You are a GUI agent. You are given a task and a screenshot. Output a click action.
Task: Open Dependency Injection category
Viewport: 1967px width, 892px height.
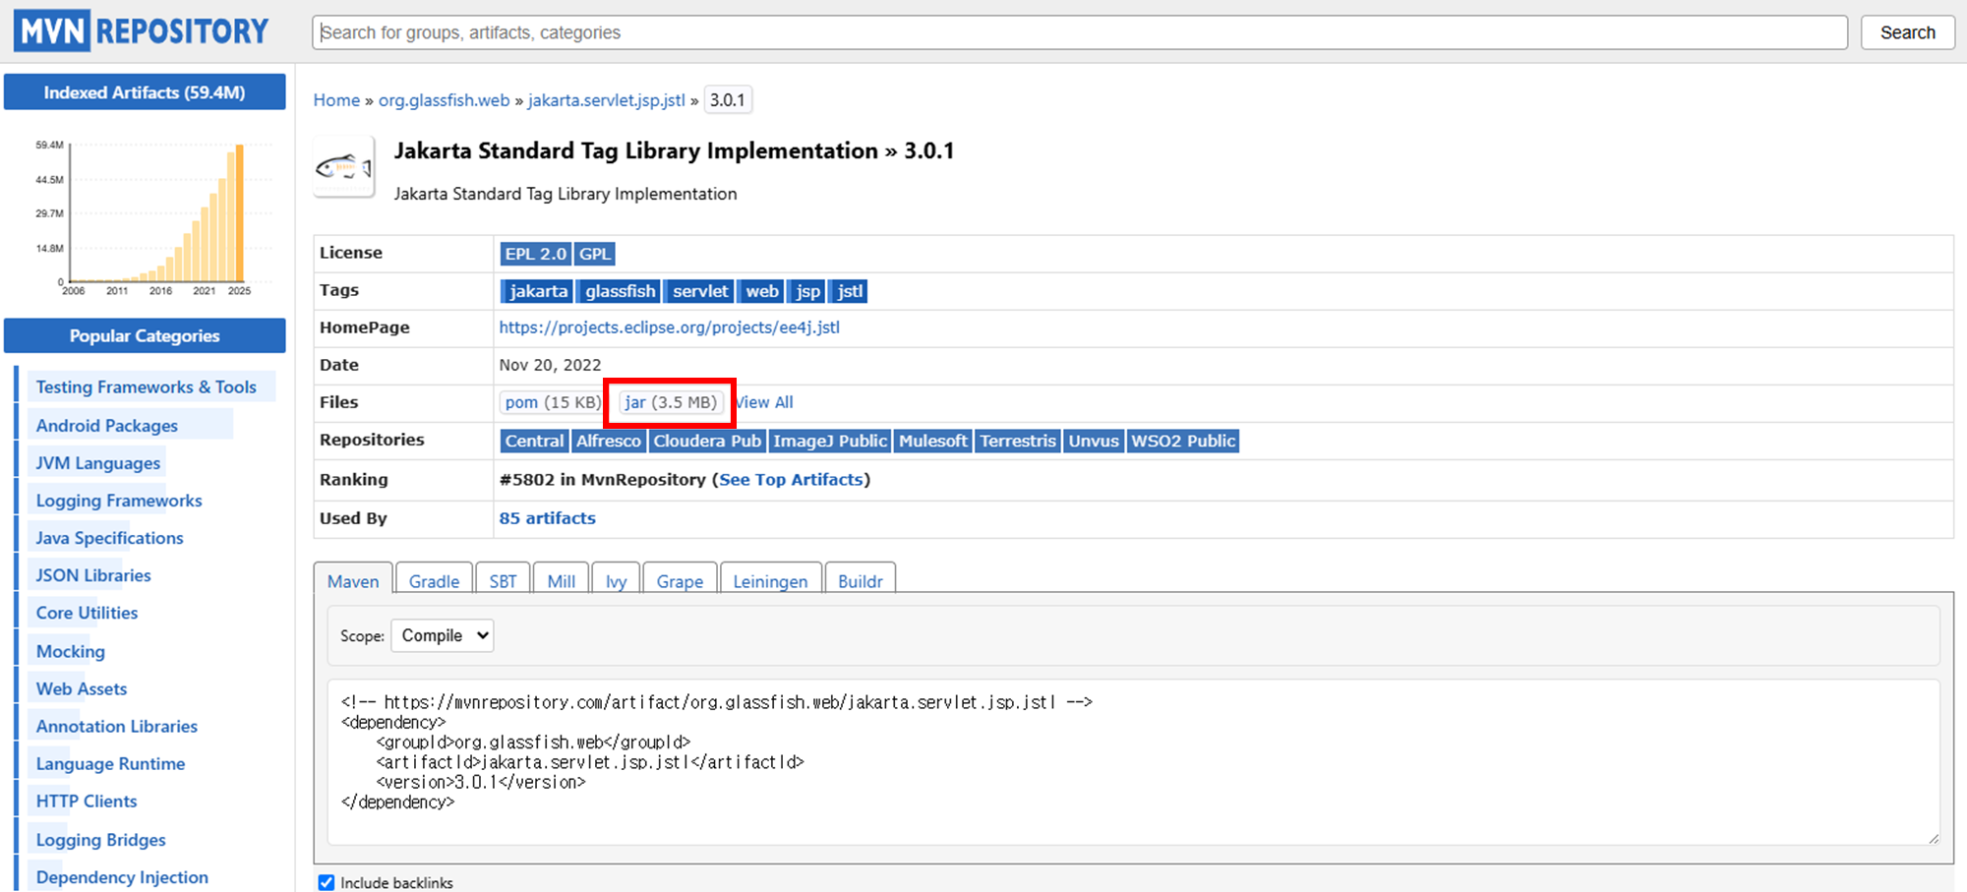pos(122,877)
